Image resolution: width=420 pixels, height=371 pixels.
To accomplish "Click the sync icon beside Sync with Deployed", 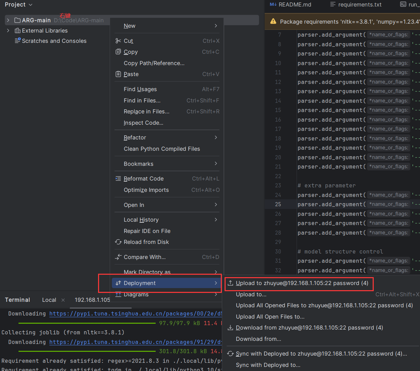I will point(230,354).
